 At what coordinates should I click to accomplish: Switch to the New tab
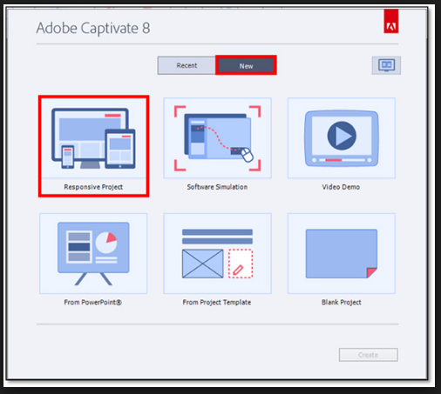tap(246, 65)
